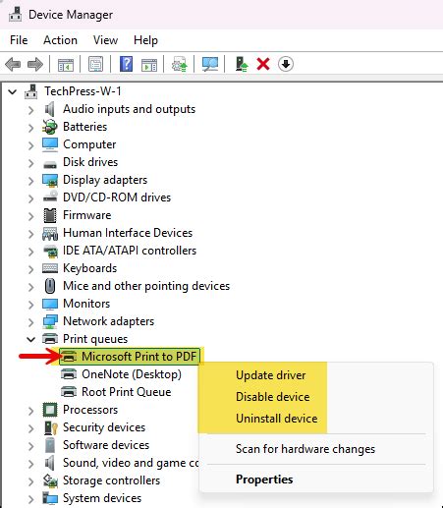Click the Processors category icon
This screenshot has width=443, height=508.
[x=50, y=410]
